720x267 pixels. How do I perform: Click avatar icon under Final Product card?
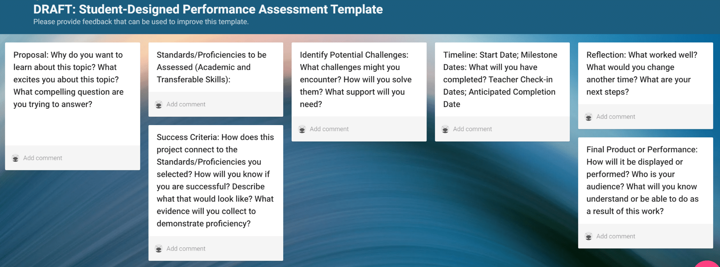click(x=589, y=236)
